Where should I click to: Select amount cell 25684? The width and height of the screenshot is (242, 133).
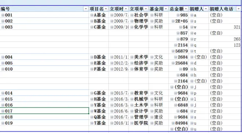[179, 63]
